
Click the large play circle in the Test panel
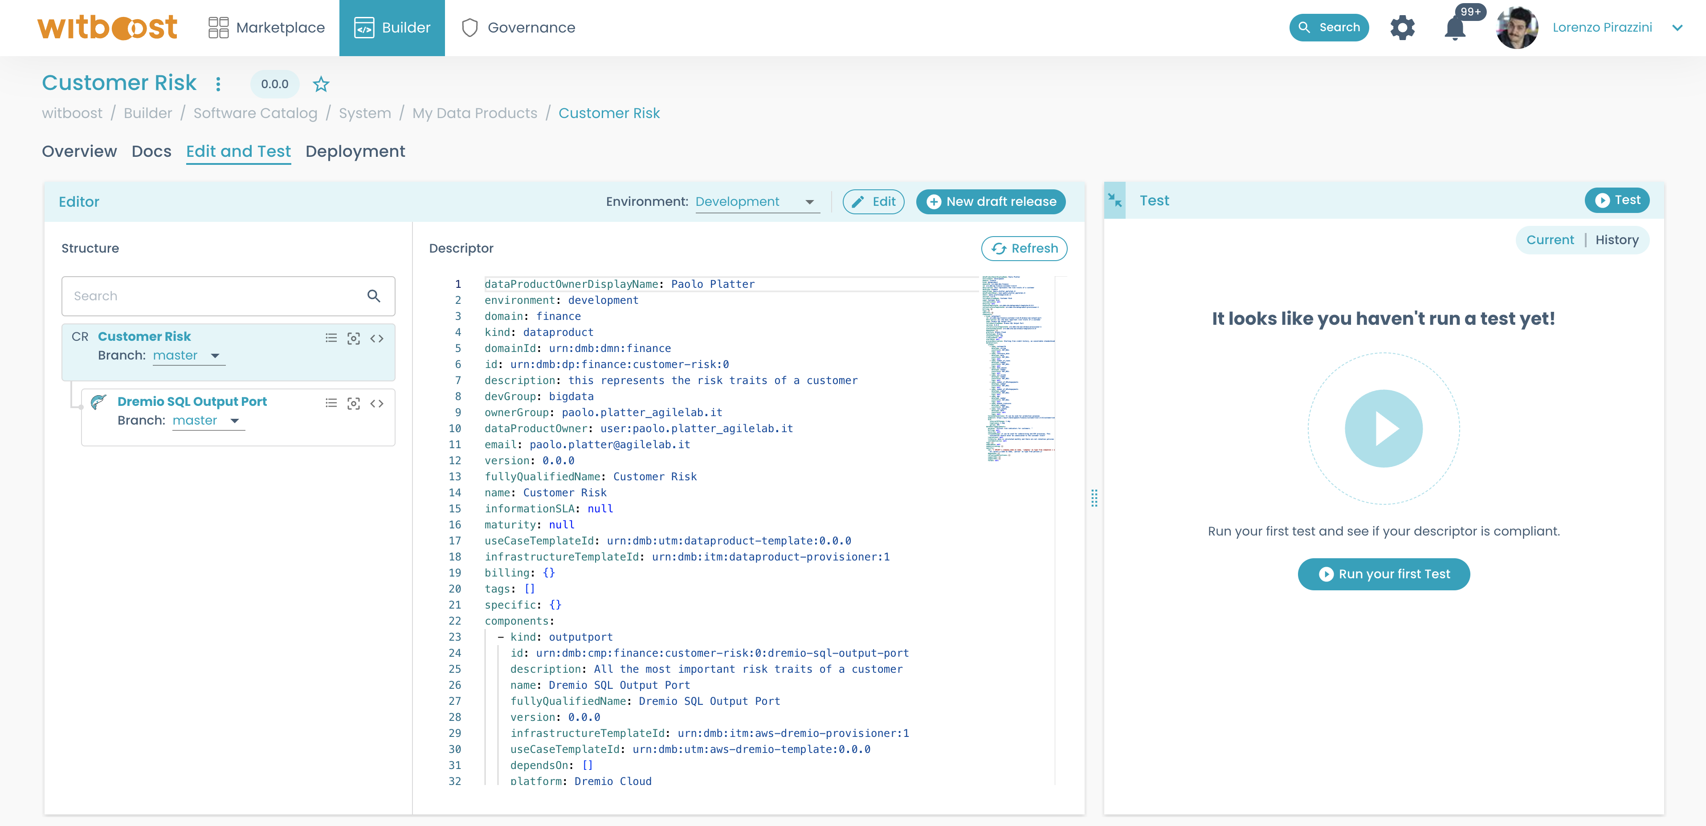tap(1383, 429)
